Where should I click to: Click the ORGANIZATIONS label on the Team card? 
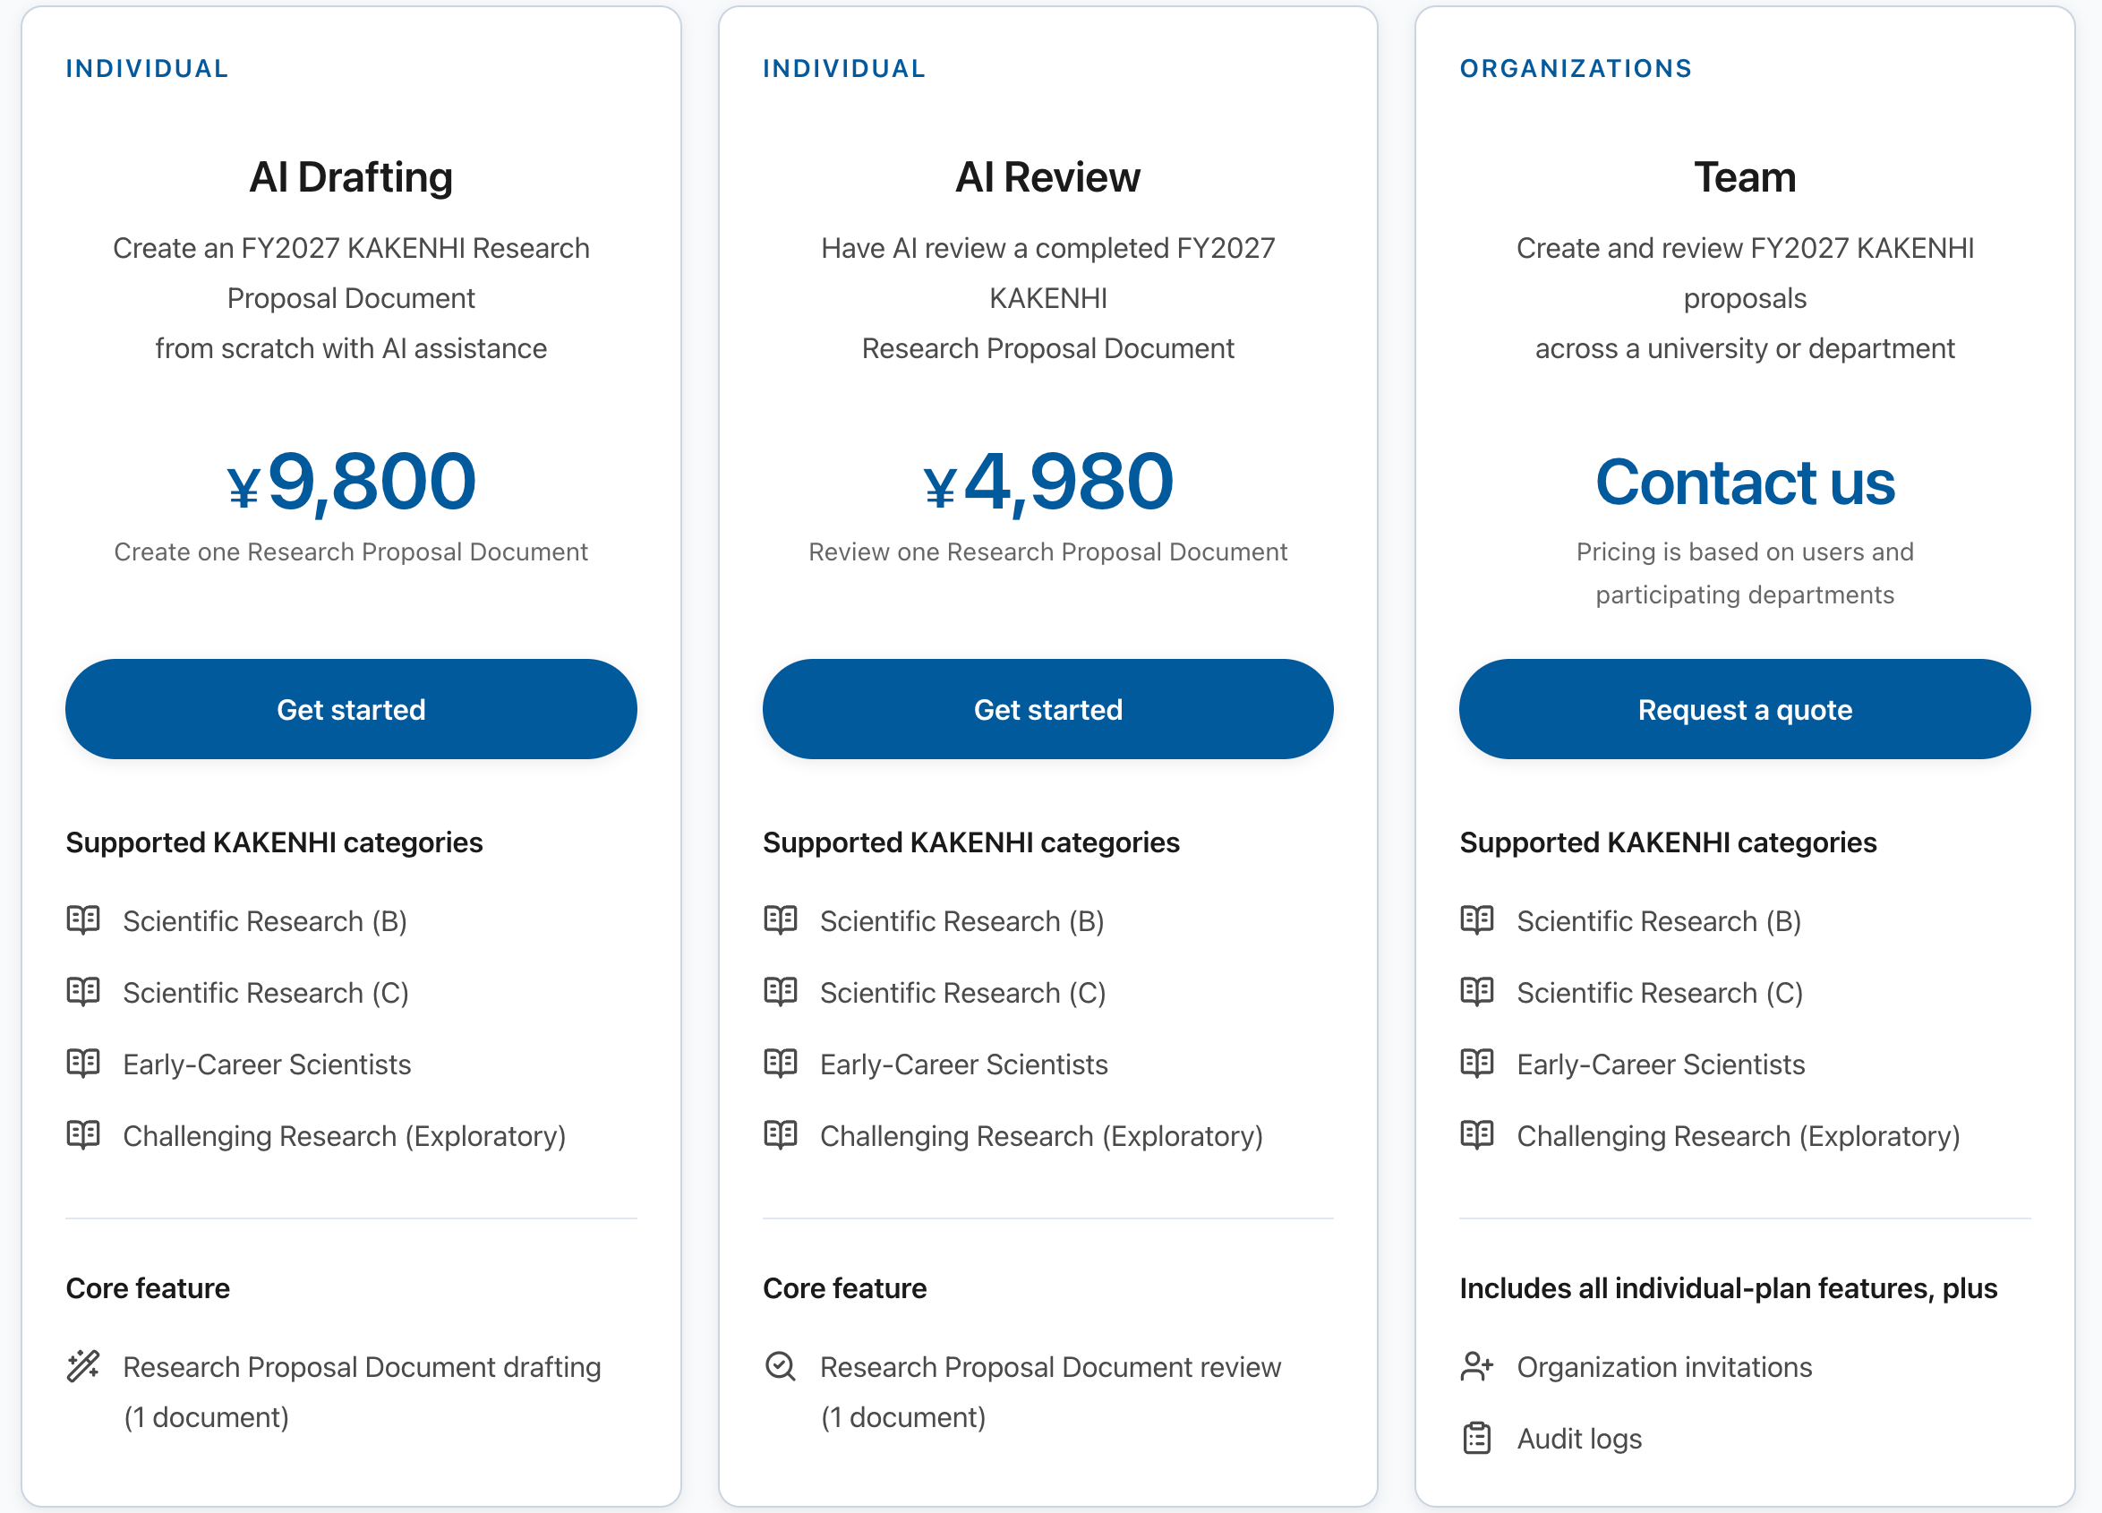(x=1576, y=69)
